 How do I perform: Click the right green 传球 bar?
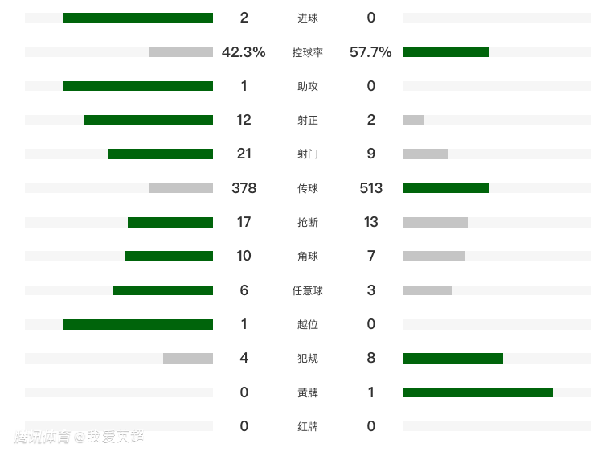445,188
